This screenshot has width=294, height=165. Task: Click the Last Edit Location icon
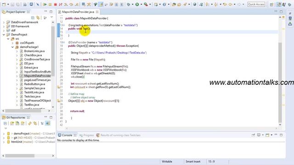pos(225,4)
